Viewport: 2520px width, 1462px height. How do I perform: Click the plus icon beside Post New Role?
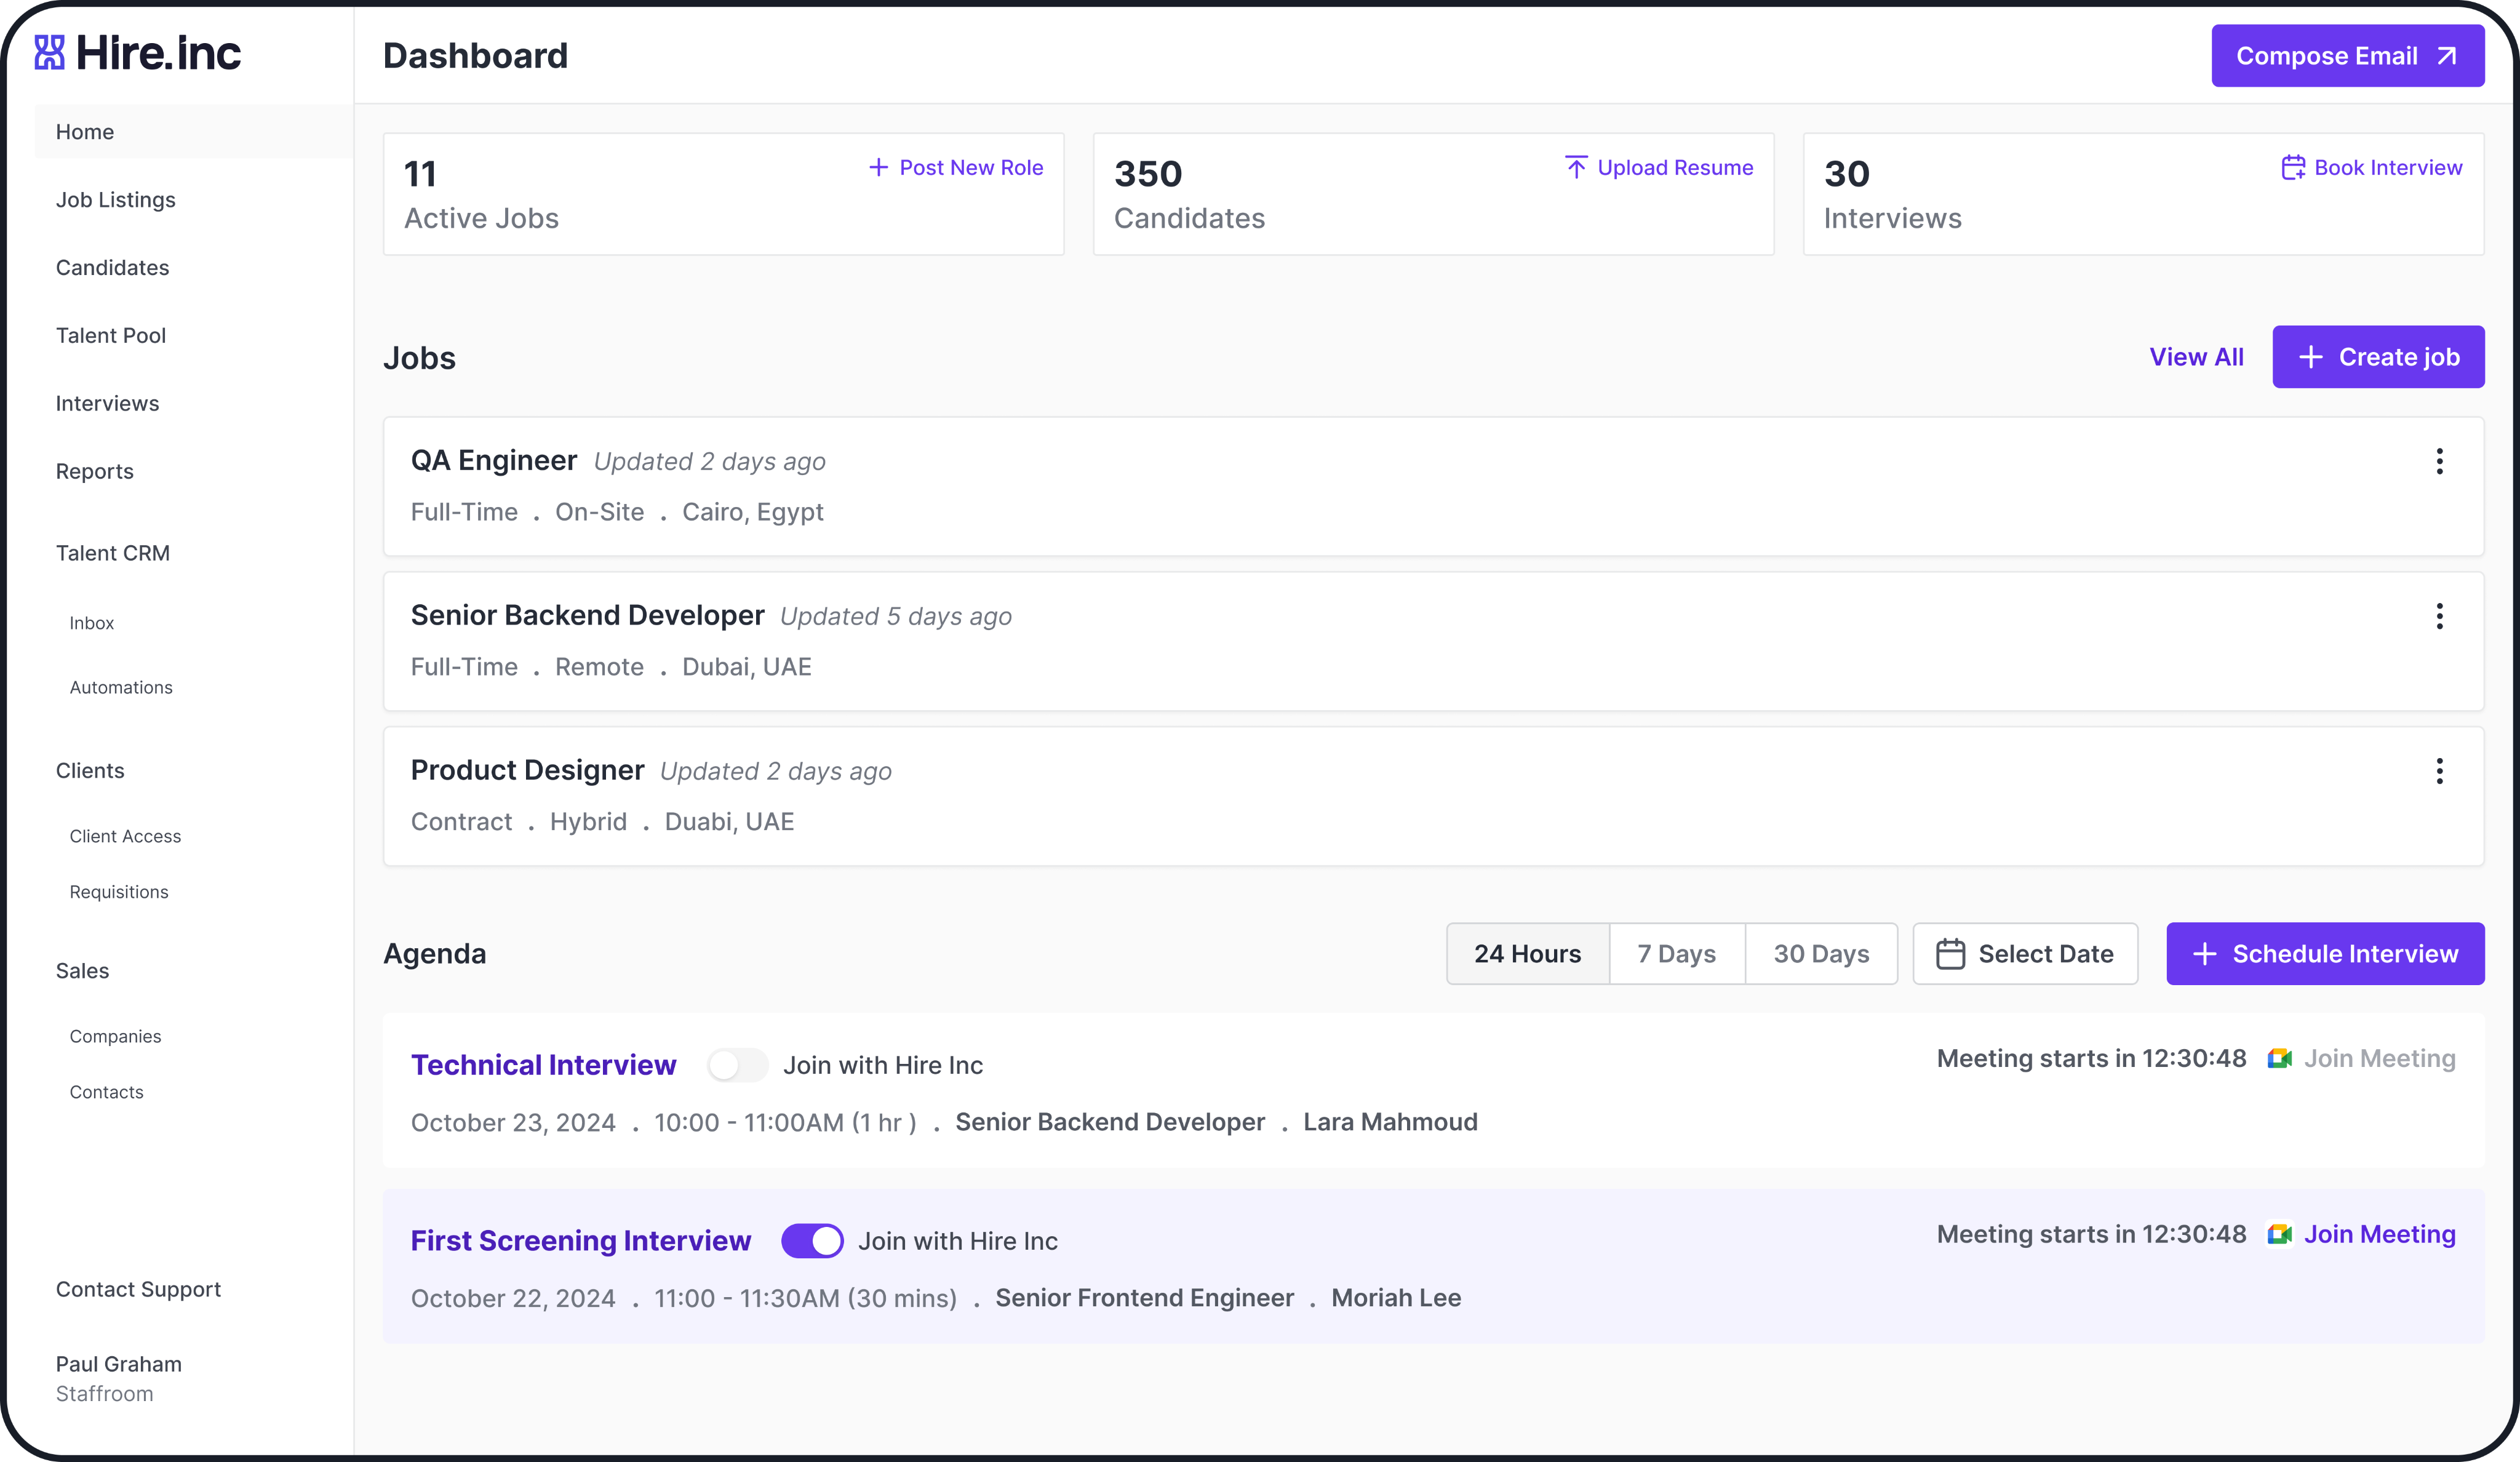(878, 167)
